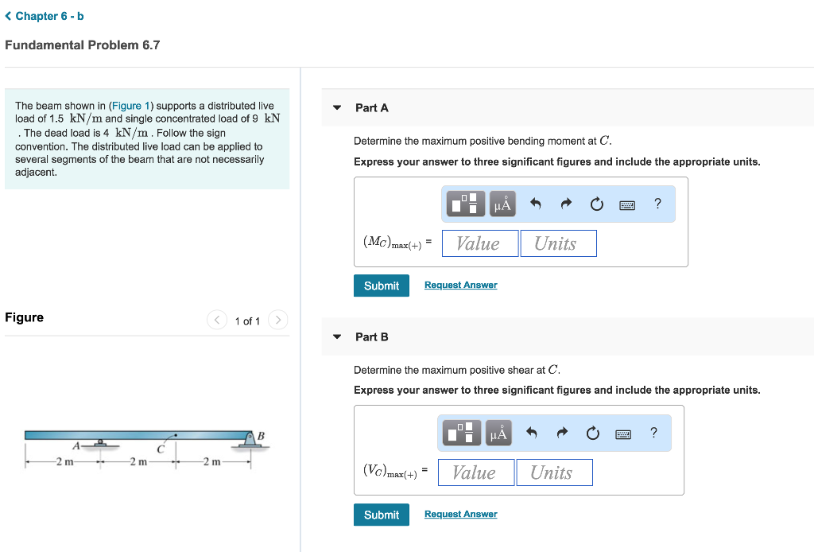Open help via the question mark in Part A

[657, 204]
